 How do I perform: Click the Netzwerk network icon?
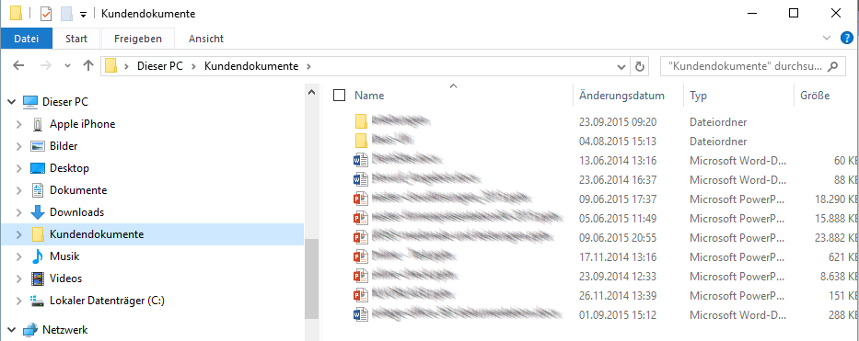tap(30, 330)
